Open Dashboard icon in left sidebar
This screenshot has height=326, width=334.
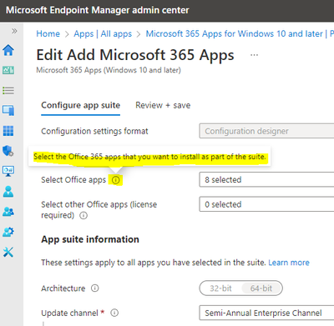pyautogui.click(x=8, y=70)
